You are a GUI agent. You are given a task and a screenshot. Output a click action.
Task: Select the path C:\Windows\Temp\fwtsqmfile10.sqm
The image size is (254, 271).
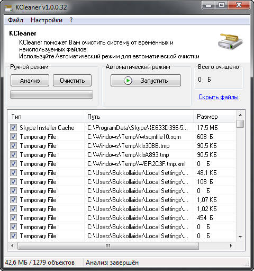(x=134, y=137)
